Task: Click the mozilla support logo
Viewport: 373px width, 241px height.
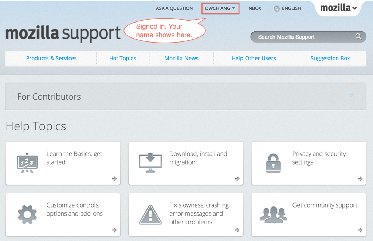Action: pos(63,33)
